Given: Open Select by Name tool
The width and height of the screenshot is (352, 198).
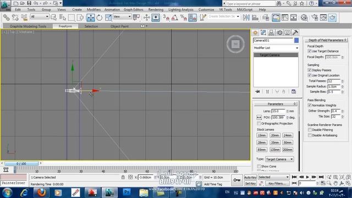Looking at the screenshot, I should [63, 18].
